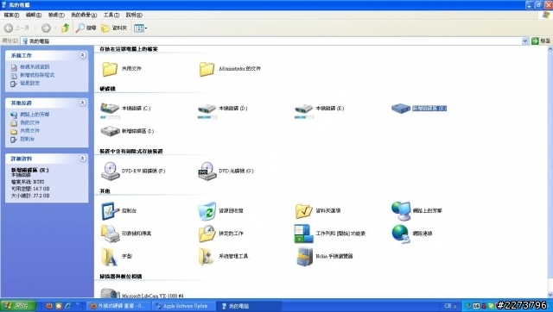Open the 資源回收筒 recycle bin icon

(207, 210)
